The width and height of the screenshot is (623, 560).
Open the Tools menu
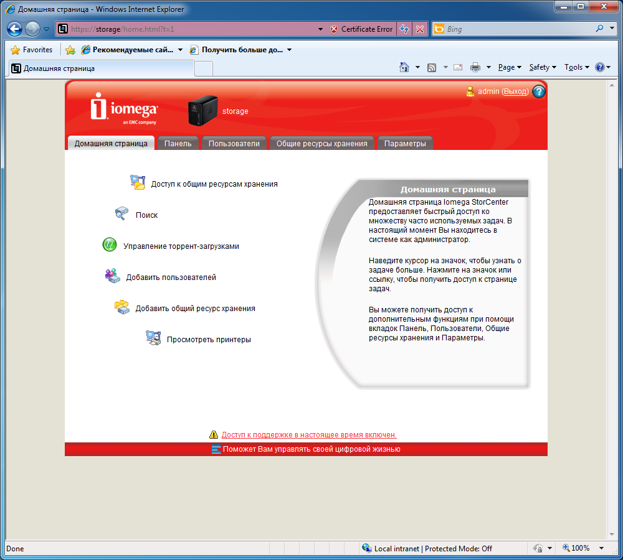click(577, 67)
